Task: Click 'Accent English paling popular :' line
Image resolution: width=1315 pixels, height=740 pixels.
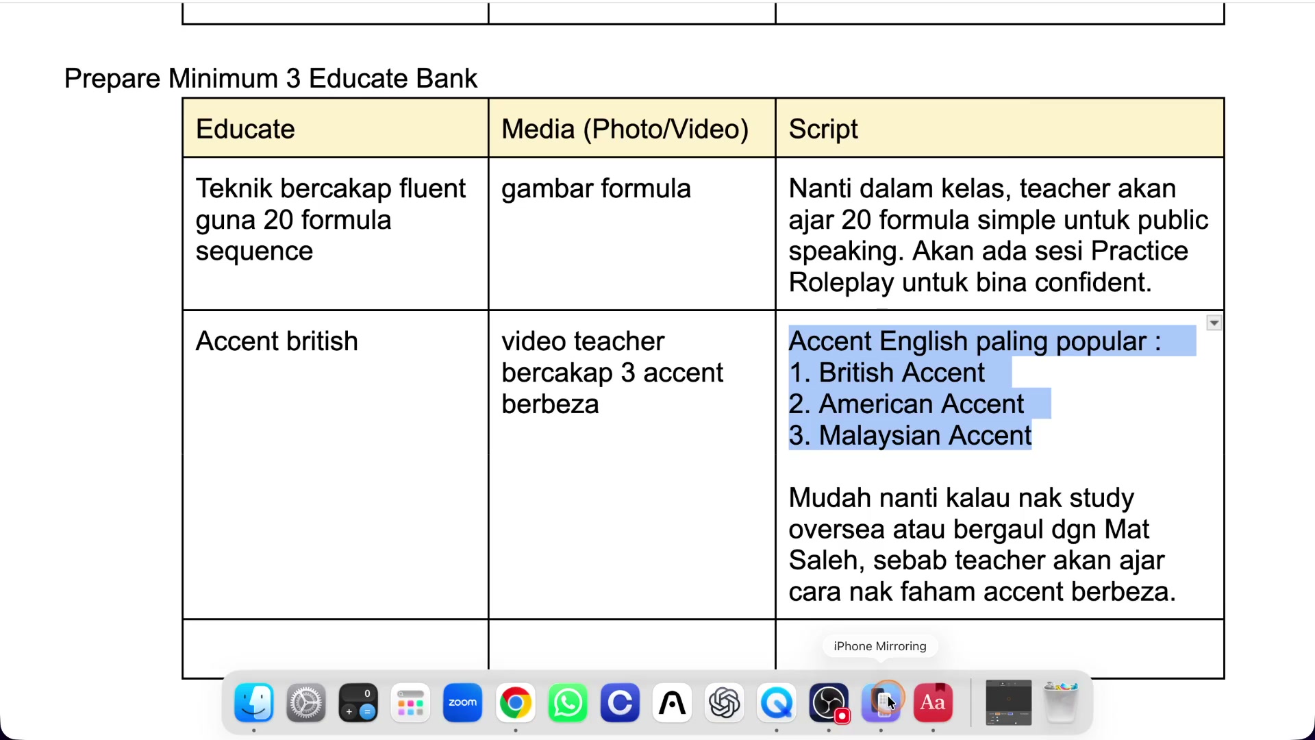Action: [x=975, y=341]
